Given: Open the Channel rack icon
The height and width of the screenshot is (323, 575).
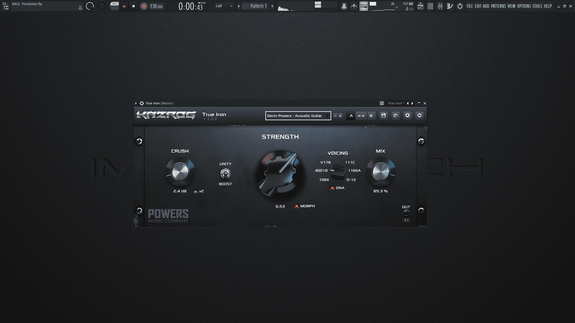Looking at the screenshot, I should [x=430, y=6].
